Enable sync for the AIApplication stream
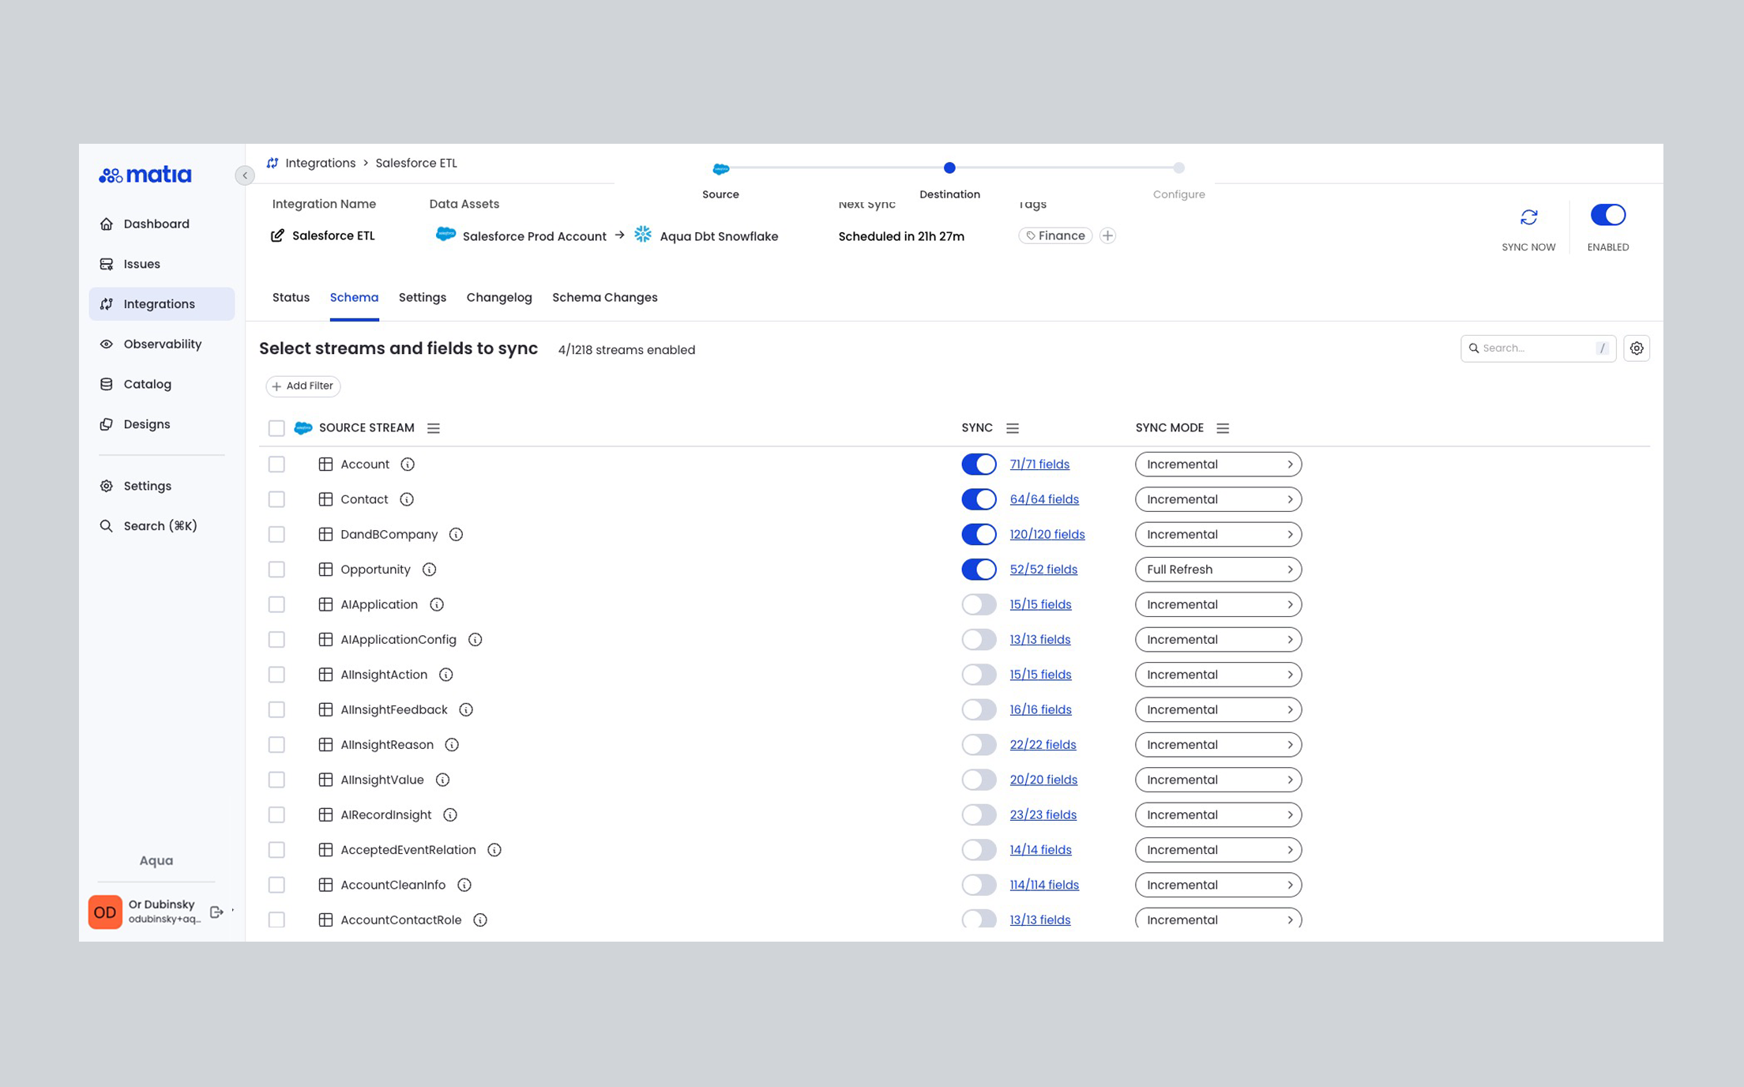 point(979,604)
